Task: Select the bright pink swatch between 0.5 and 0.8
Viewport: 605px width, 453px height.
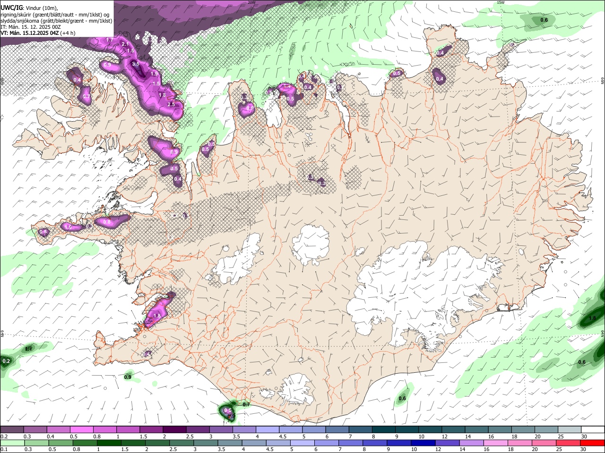Action: click(x=81, y=430)
